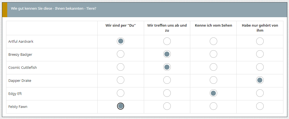Click the selected "Wir sind per Du" Feisty Fawn option
Screen dimensions: 289x119
click(120, 107)
